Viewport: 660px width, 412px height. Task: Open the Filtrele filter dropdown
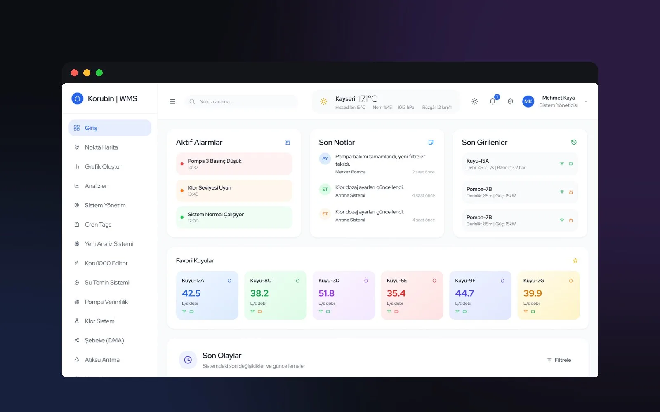(x=559, y=360)
